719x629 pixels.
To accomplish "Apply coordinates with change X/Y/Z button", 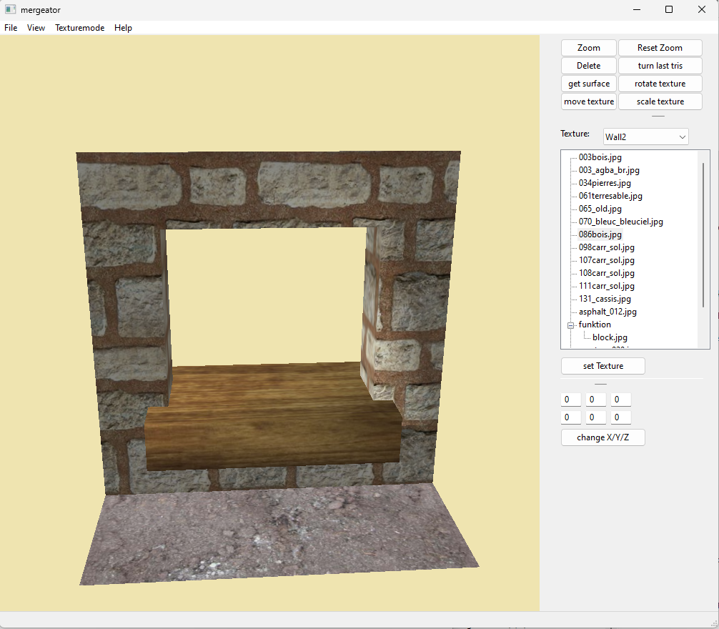I will tap(603, 437).
